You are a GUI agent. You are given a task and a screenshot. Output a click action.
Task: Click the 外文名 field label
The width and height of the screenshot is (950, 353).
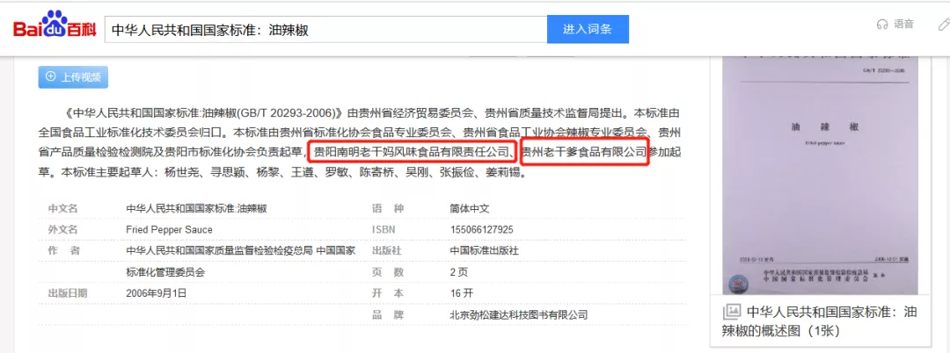point(63,230)
